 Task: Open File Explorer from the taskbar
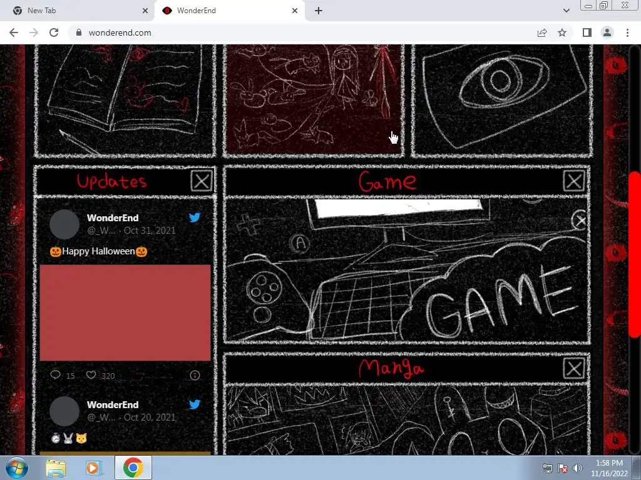tap(56, 467)
